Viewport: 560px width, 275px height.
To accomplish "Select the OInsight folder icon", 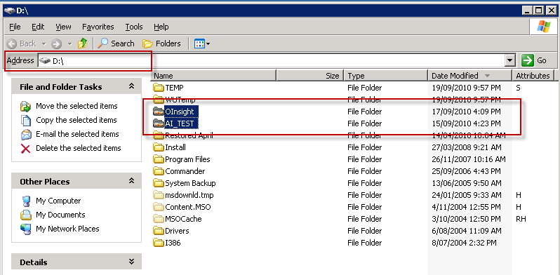I will pos(158,112).
